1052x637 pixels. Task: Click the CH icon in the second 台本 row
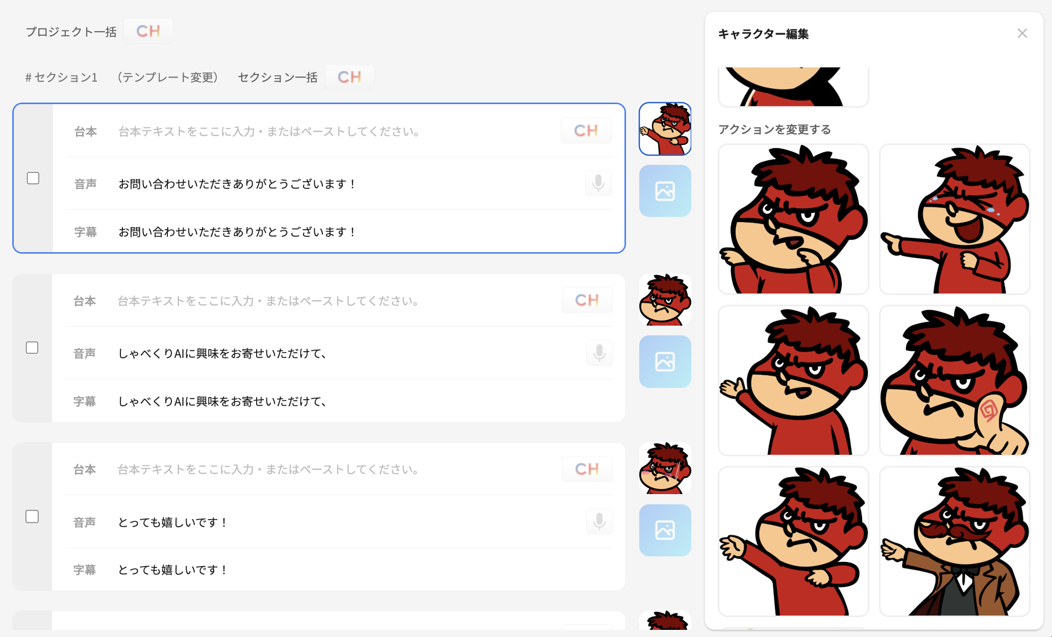pos(587,300)
